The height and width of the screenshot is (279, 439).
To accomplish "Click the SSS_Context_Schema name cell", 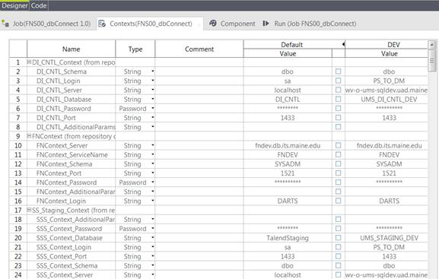I will [x=67, y=265].
